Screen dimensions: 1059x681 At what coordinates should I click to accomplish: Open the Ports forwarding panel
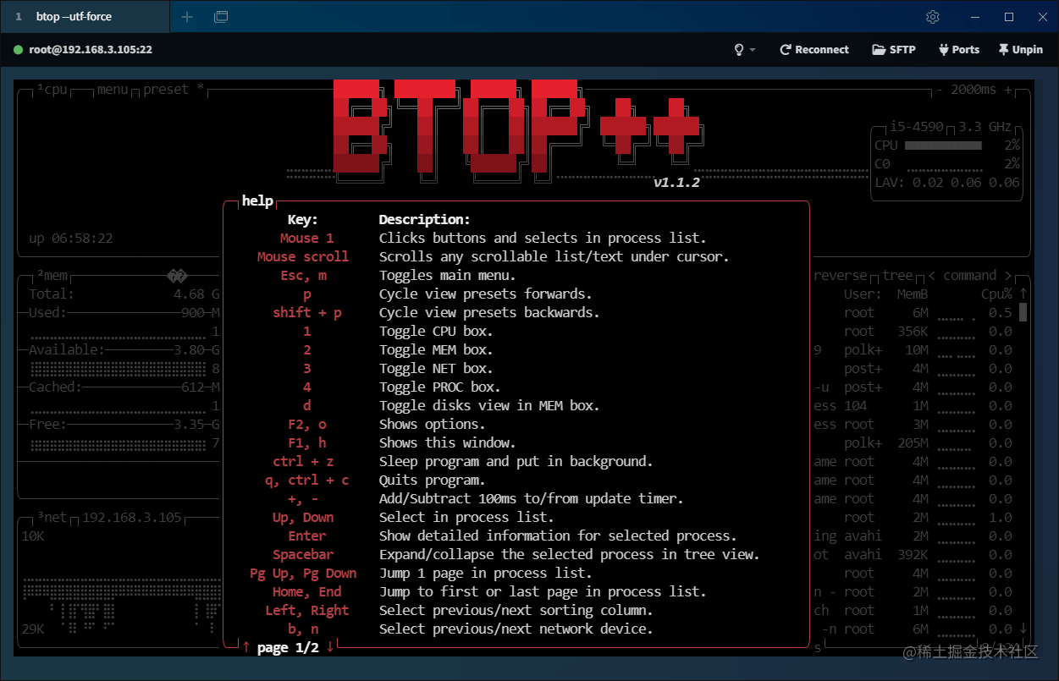pos(959,50)
